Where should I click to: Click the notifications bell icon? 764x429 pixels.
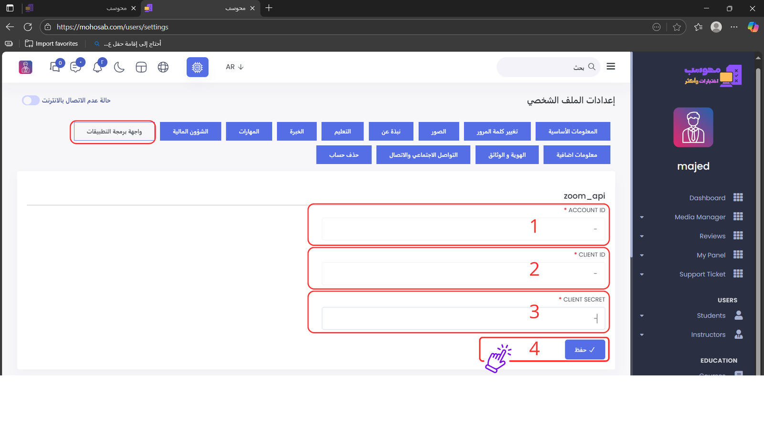click(98, 67)
